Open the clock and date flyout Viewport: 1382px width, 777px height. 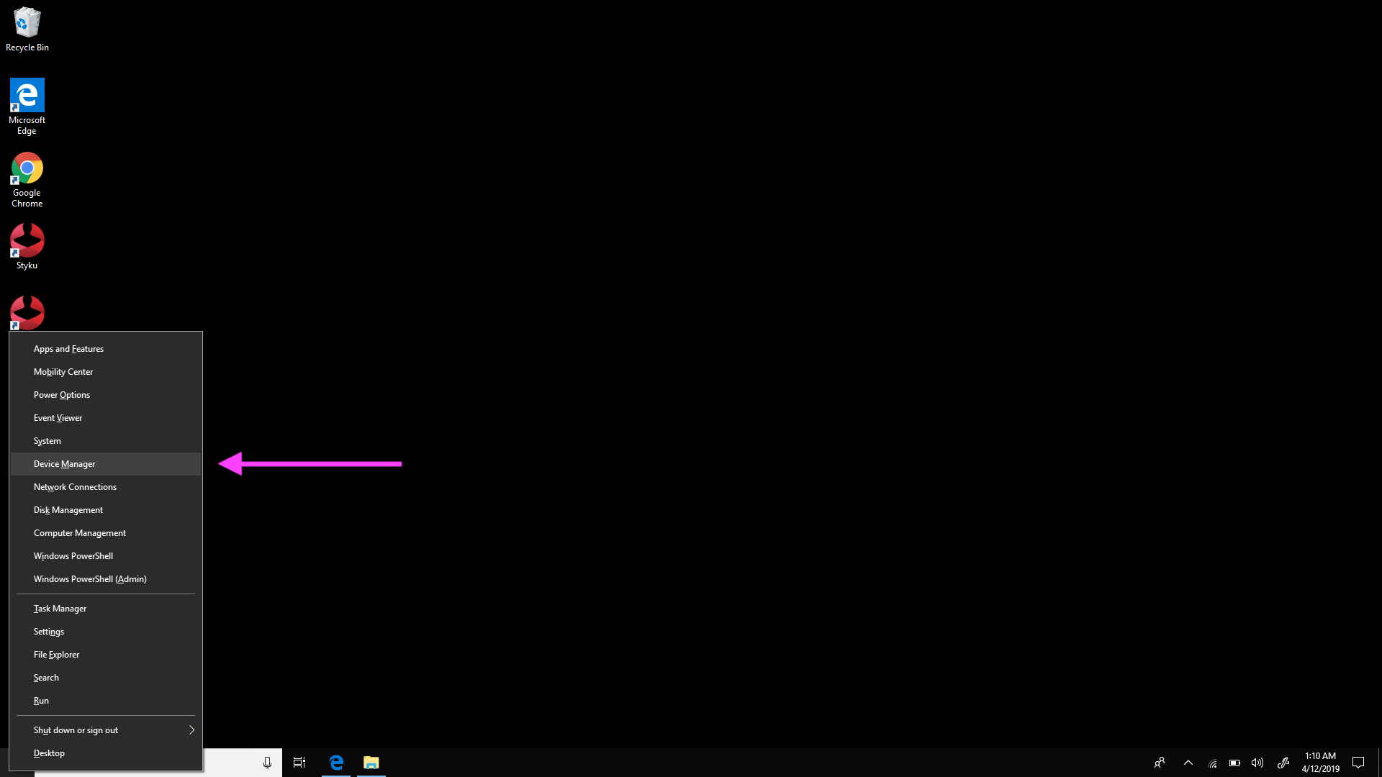point(1320,763)
